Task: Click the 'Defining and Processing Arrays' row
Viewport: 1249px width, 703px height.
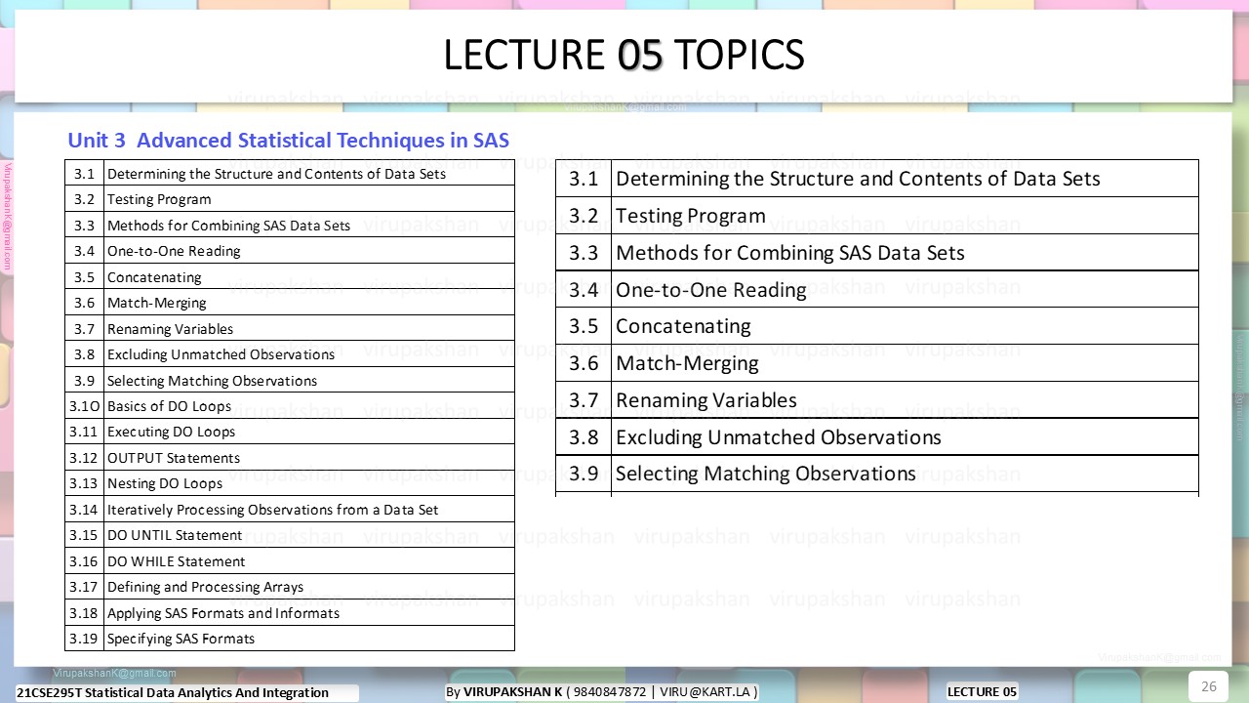Action: (290, 587)
